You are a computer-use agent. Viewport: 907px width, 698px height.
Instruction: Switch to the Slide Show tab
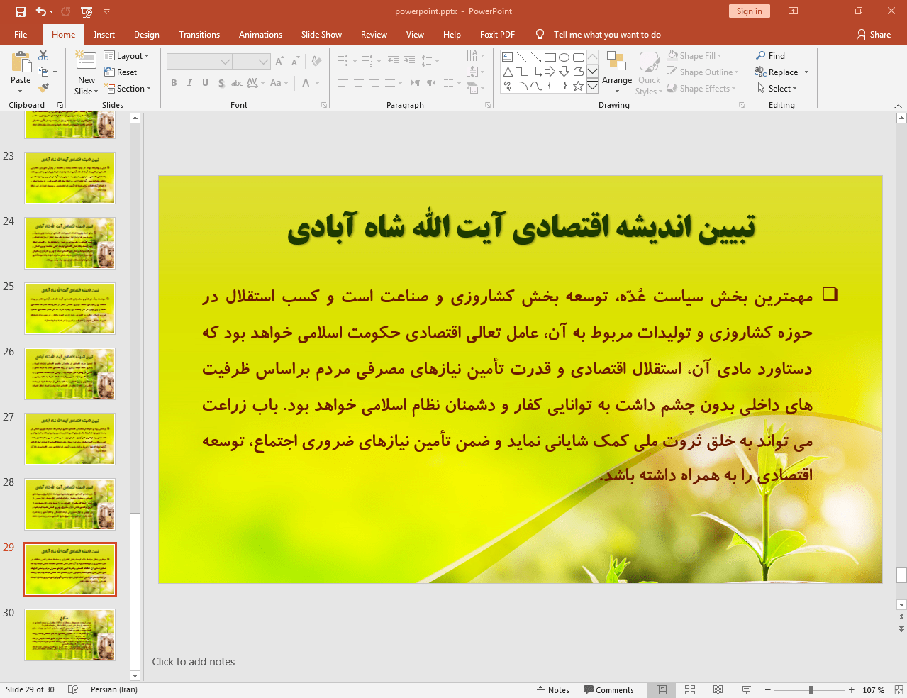coord(321,35)
